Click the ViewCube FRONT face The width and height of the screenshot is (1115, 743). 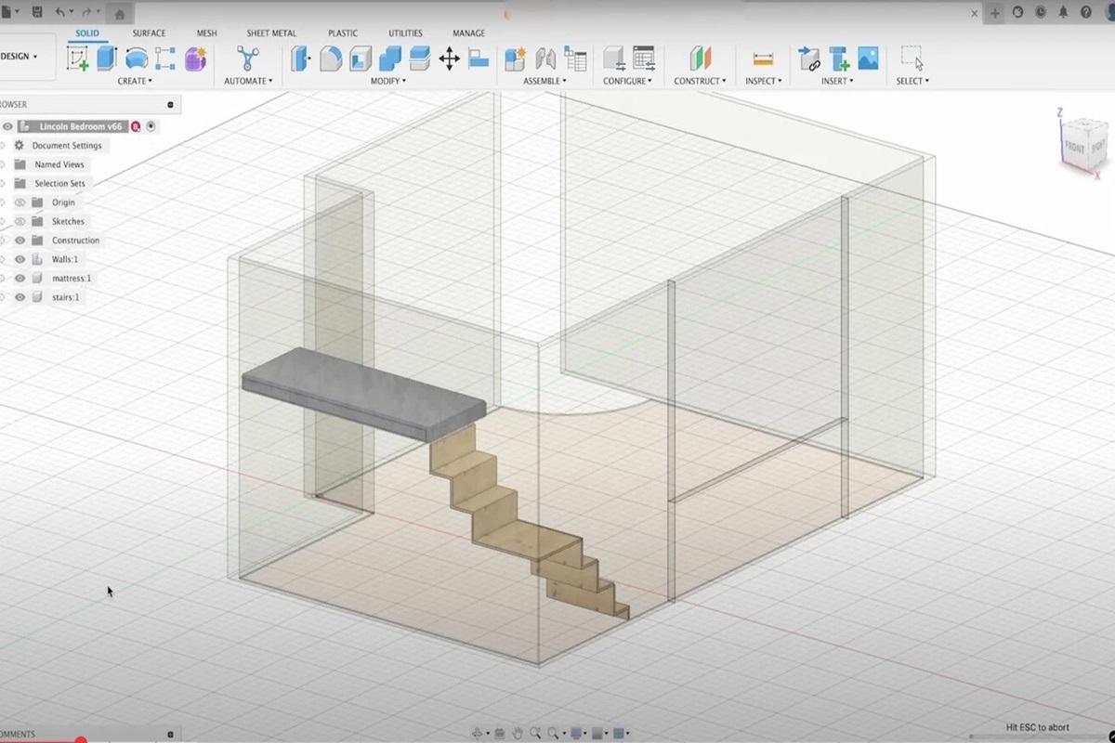pos(1074,148)
